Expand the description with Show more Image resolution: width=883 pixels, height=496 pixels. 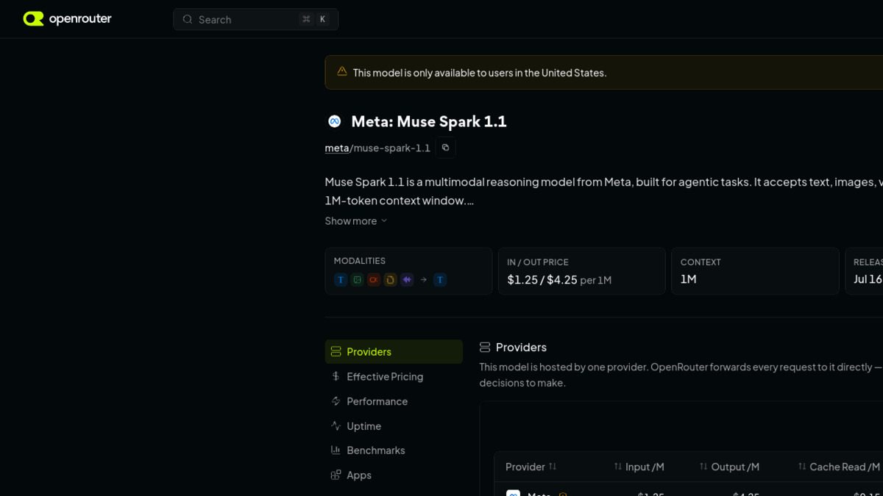[356, 220]
